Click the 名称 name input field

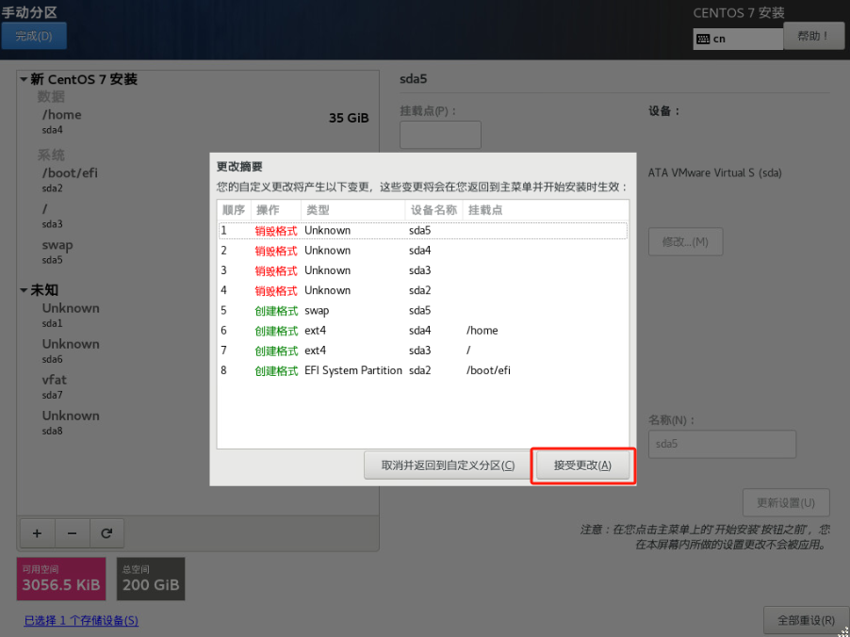tap(722, 444)
